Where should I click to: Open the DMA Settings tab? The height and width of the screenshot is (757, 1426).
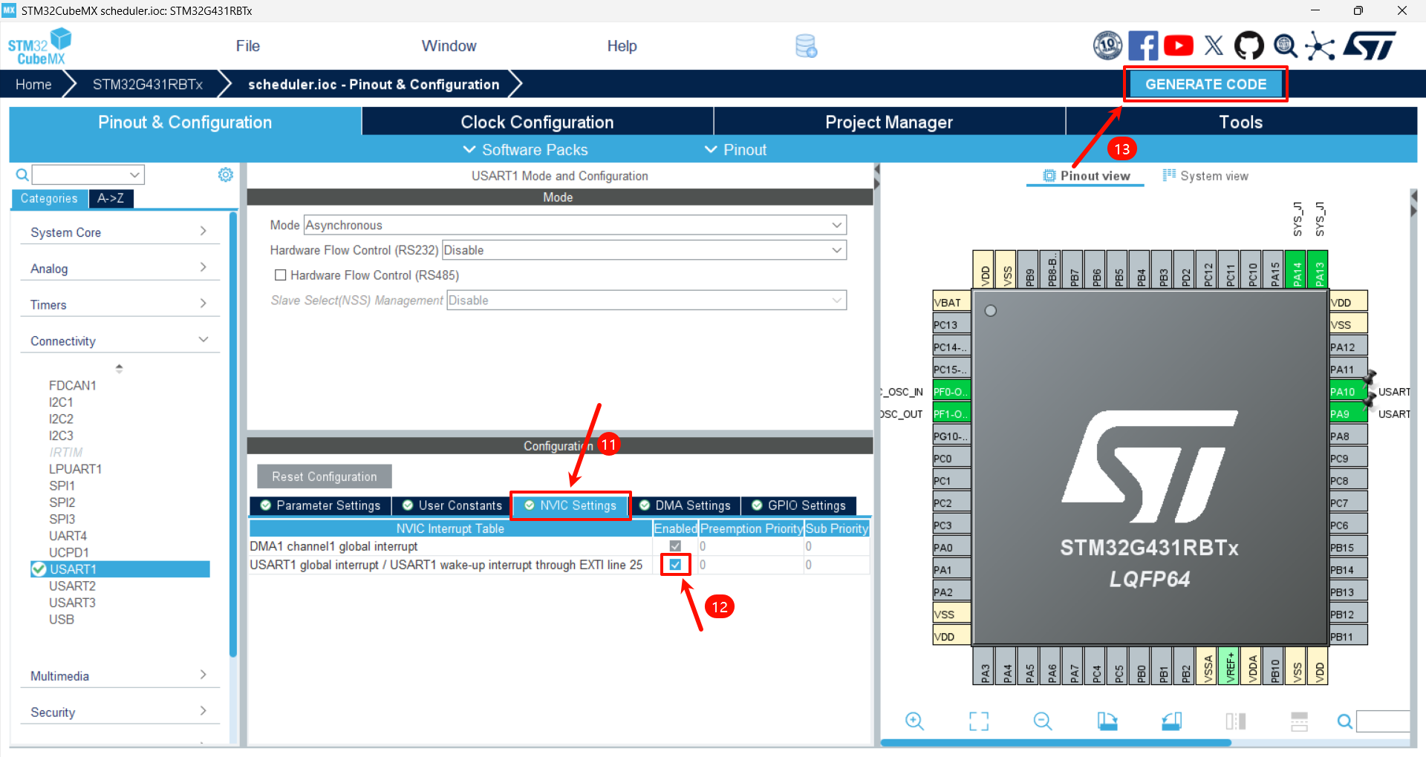[686, 505]
